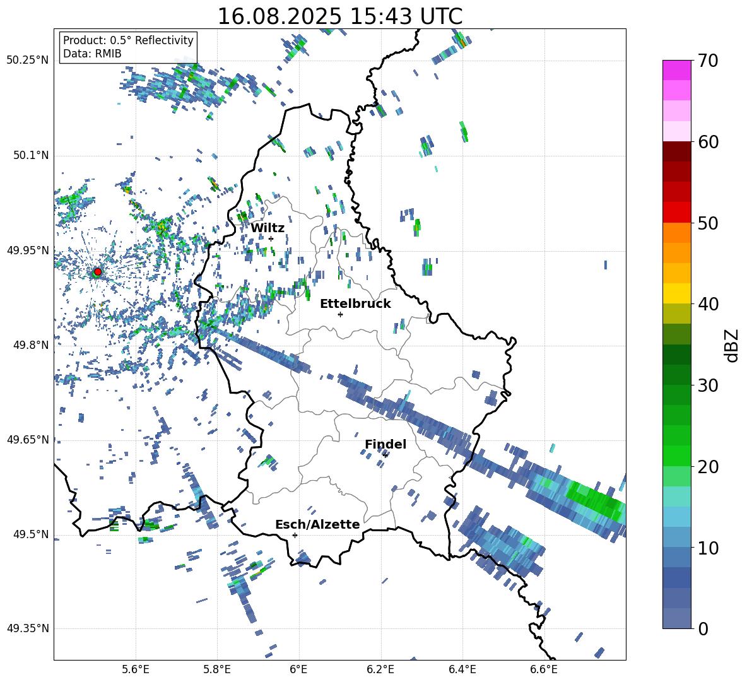This screenshot has height=682, width=747.
Task: Click the 49.35°N latitude label
Action: [27, 628]
